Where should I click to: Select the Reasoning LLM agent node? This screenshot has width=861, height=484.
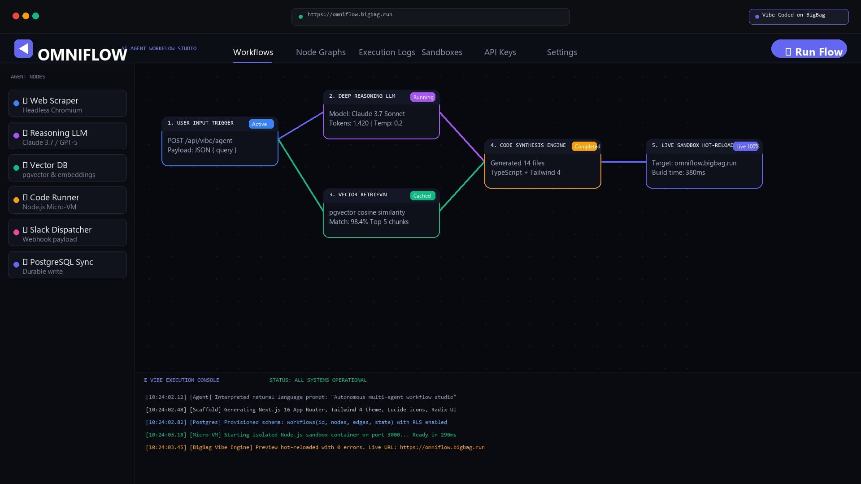tap(67, 135)
